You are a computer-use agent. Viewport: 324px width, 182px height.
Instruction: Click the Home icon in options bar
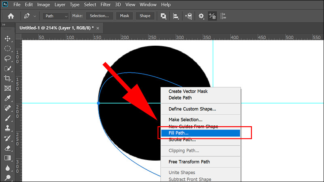coord(11,16)
